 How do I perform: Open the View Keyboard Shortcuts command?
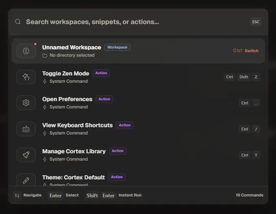[x=138, y=129]
